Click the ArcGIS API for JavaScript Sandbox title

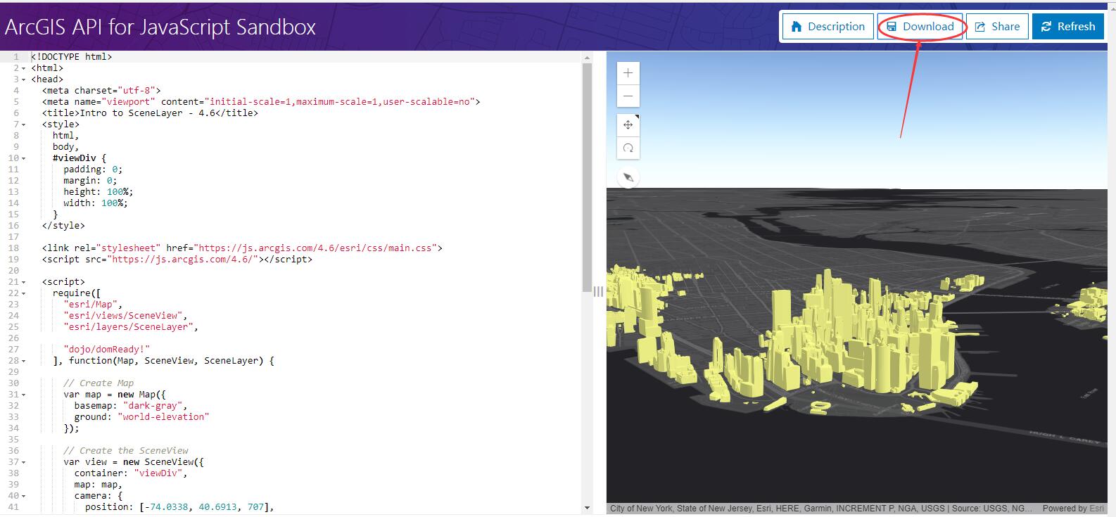[160, 27]
